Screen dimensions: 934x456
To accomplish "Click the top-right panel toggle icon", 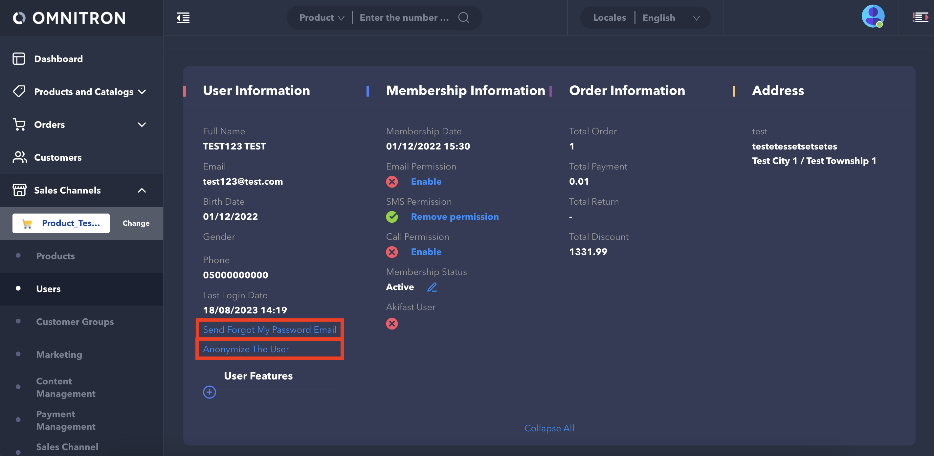I will coord(920,17).
